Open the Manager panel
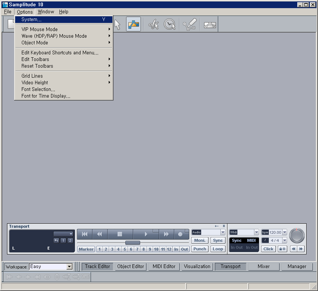This screenshot has height=291, width=318. click(297, 267)
